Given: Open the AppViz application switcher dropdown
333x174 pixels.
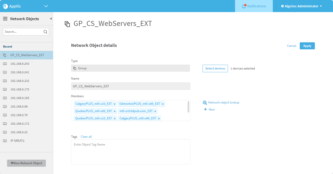Looking at the screenshot, I should (x=46, y=6).
